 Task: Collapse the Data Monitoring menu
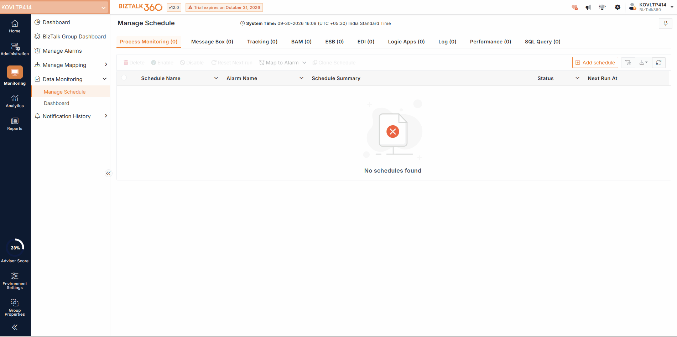[71, 79]
